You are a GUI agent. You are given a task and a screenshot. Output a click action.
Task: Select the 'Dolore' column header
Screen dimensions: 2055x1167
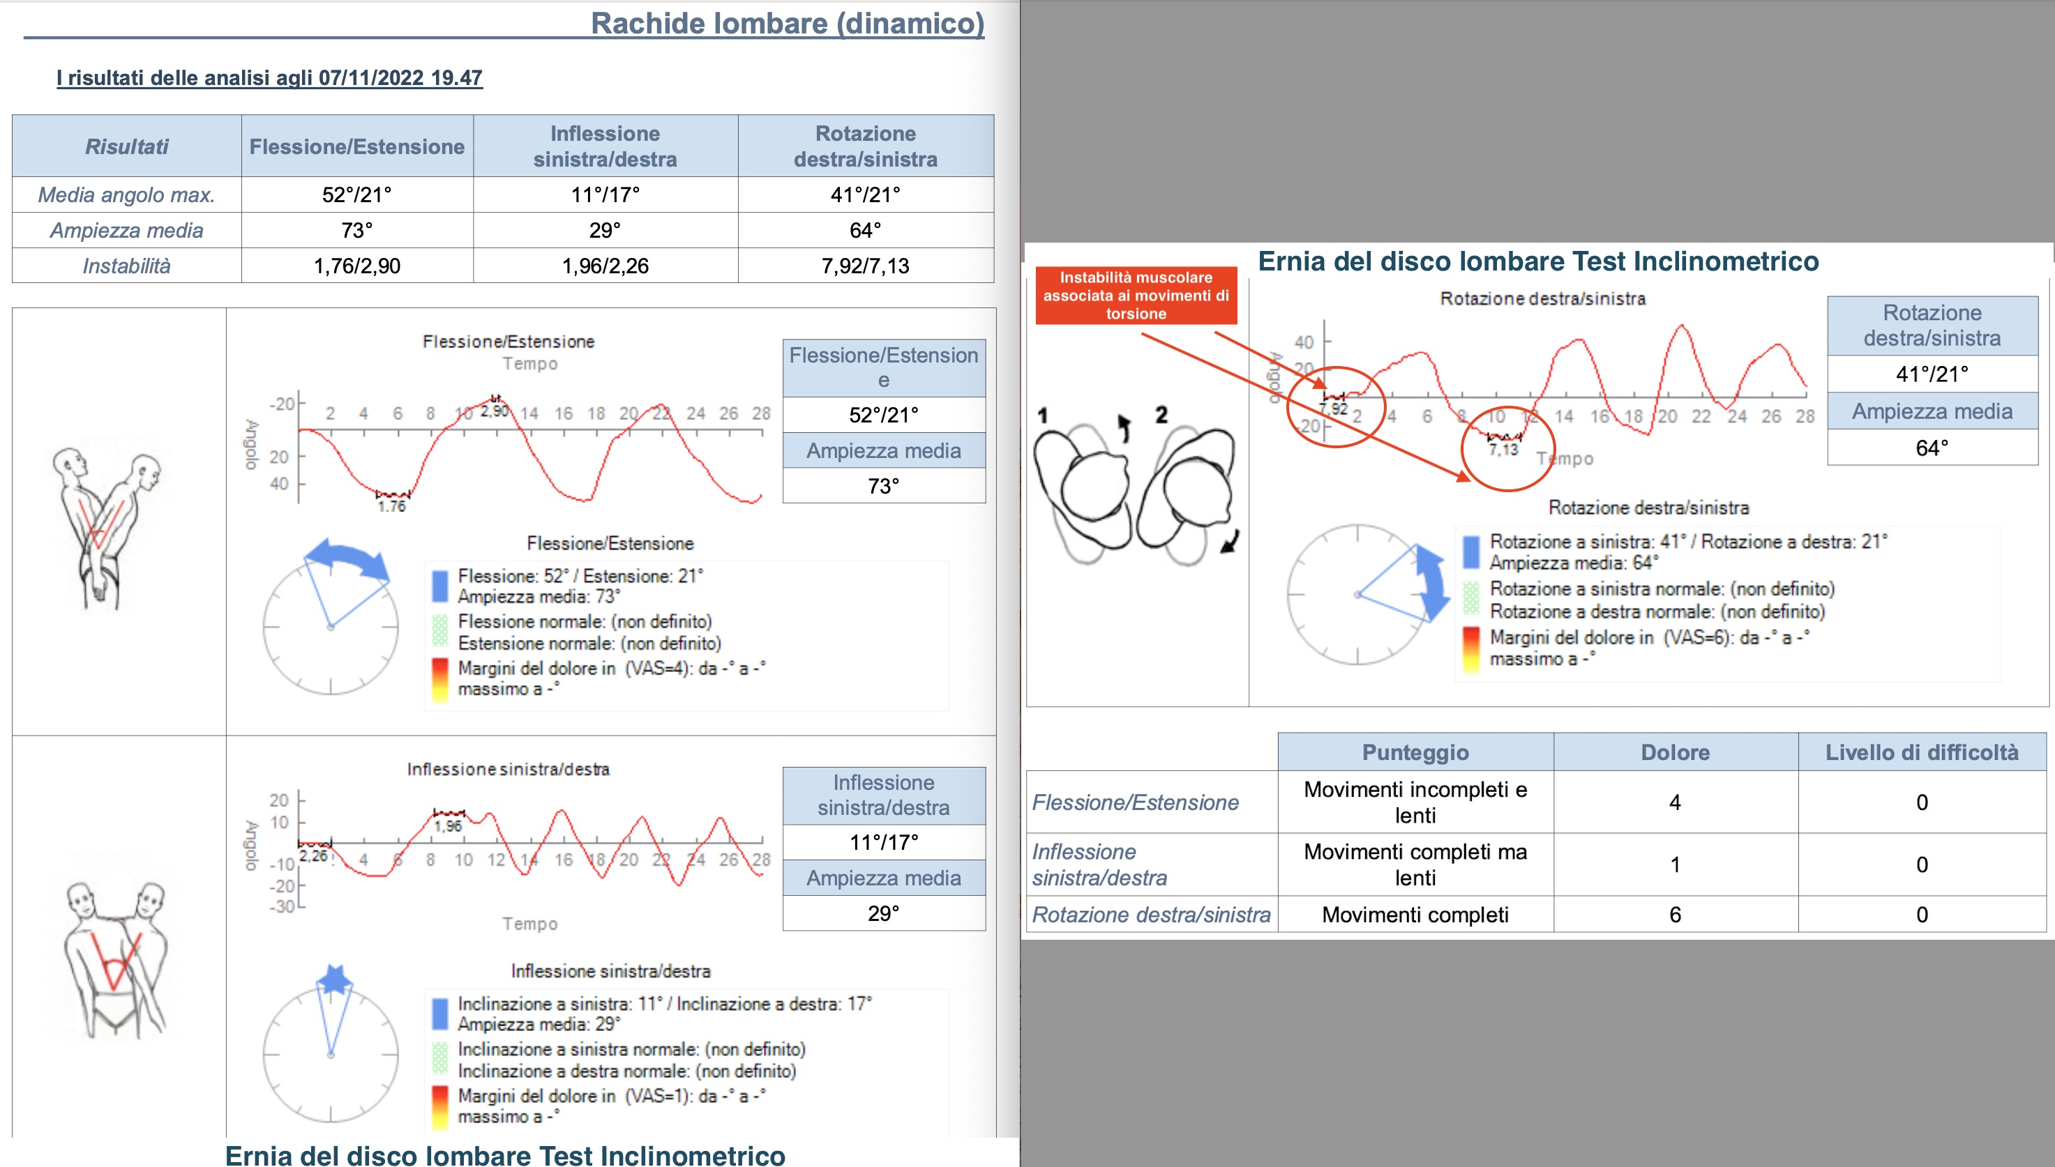click(1676, 752)
